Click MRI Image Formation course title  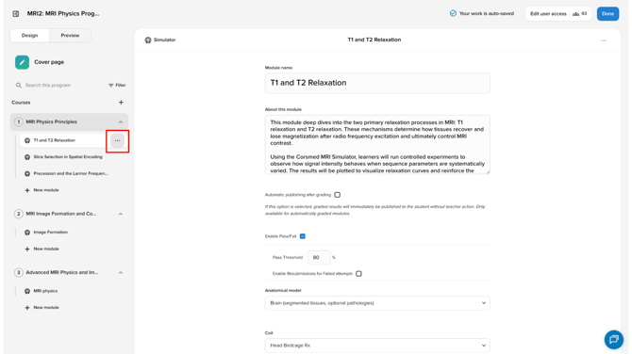coord(61,214)
